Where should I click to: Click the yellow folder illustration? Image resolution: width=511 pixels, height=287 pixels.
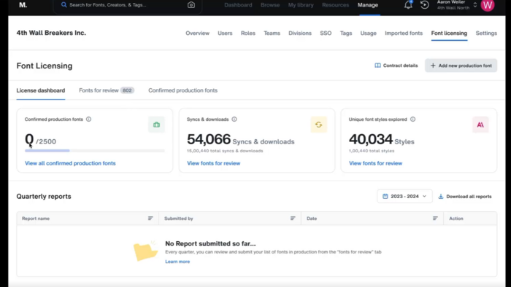tap(145, 251)
